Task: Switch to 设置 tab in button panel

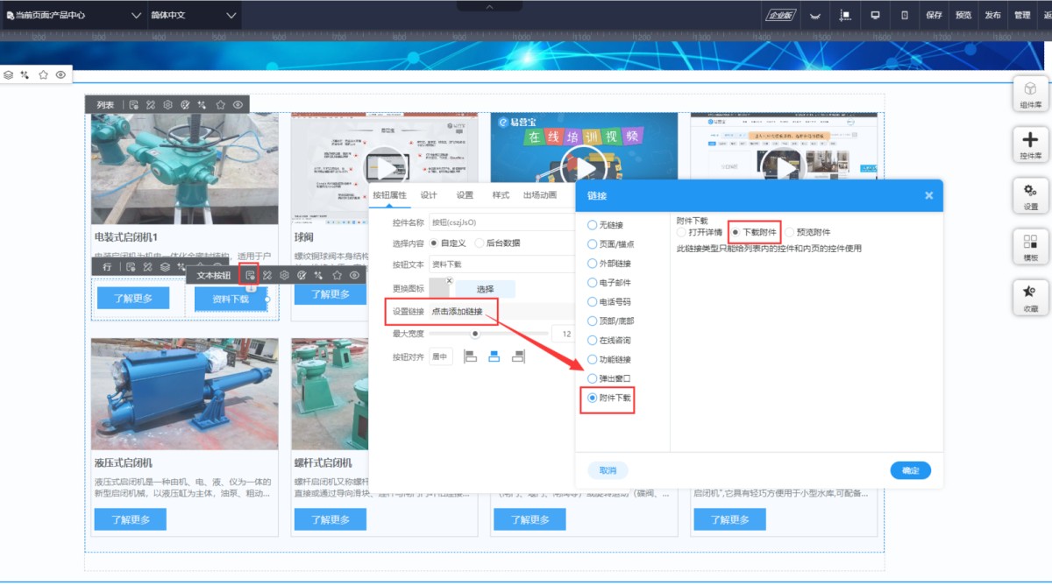Action: click(x=465, y=195)
